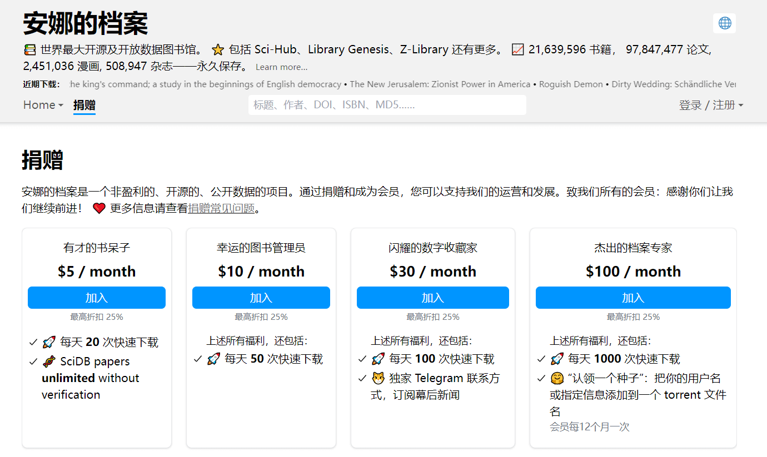Focus the 标题、作者、DOI search field

[x=387, y=105]
